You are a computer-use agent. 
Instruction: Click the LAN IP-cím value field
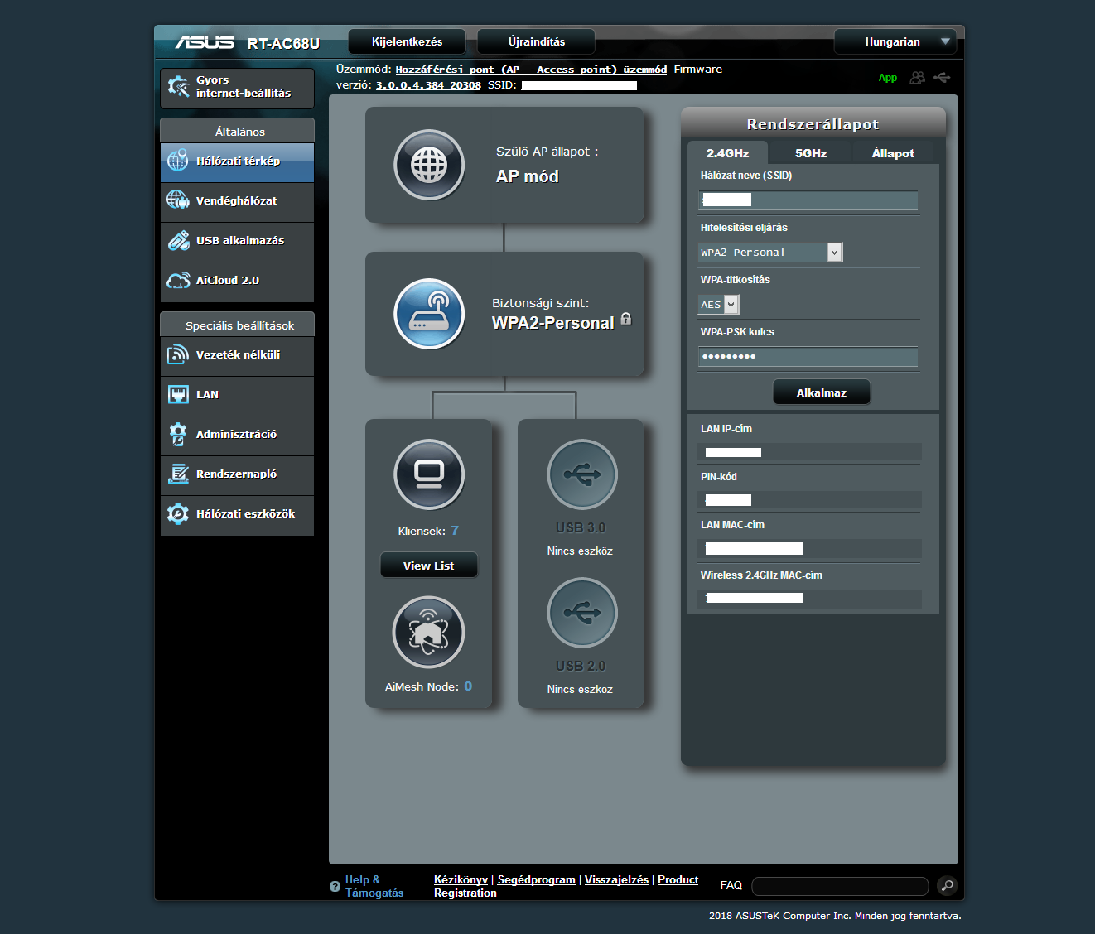pyautogui.click(x=809, y=452)
